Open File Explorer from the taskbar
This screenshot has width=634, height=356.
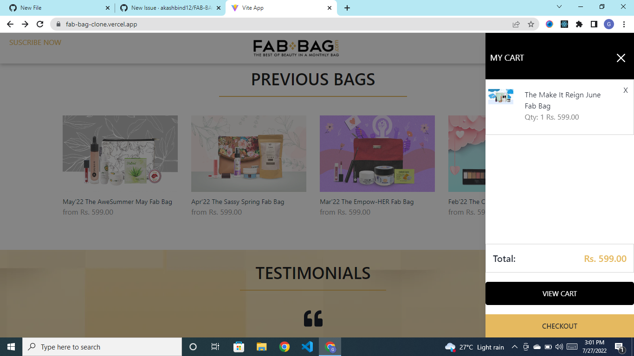click(262, 347)
